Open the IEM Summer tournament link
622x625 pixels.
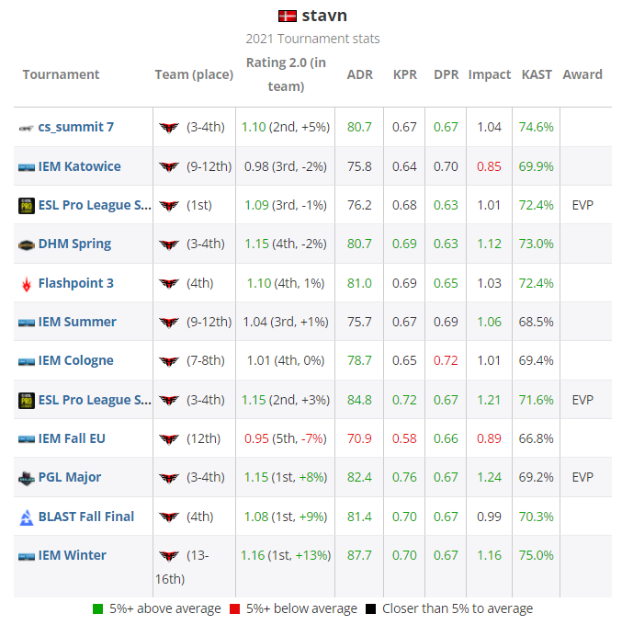click(77, 322)
